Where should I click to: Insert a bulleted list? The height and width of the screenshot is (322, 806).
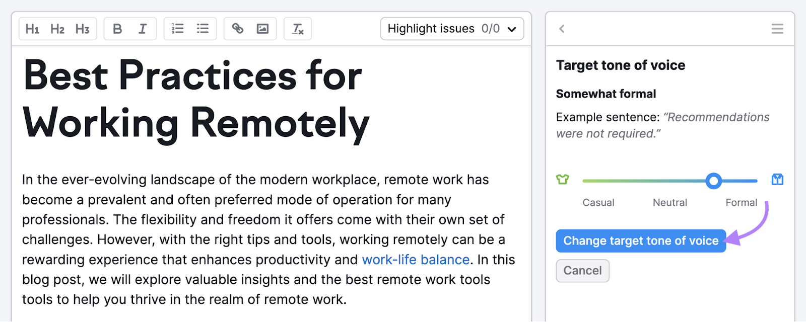click(203, 29)
